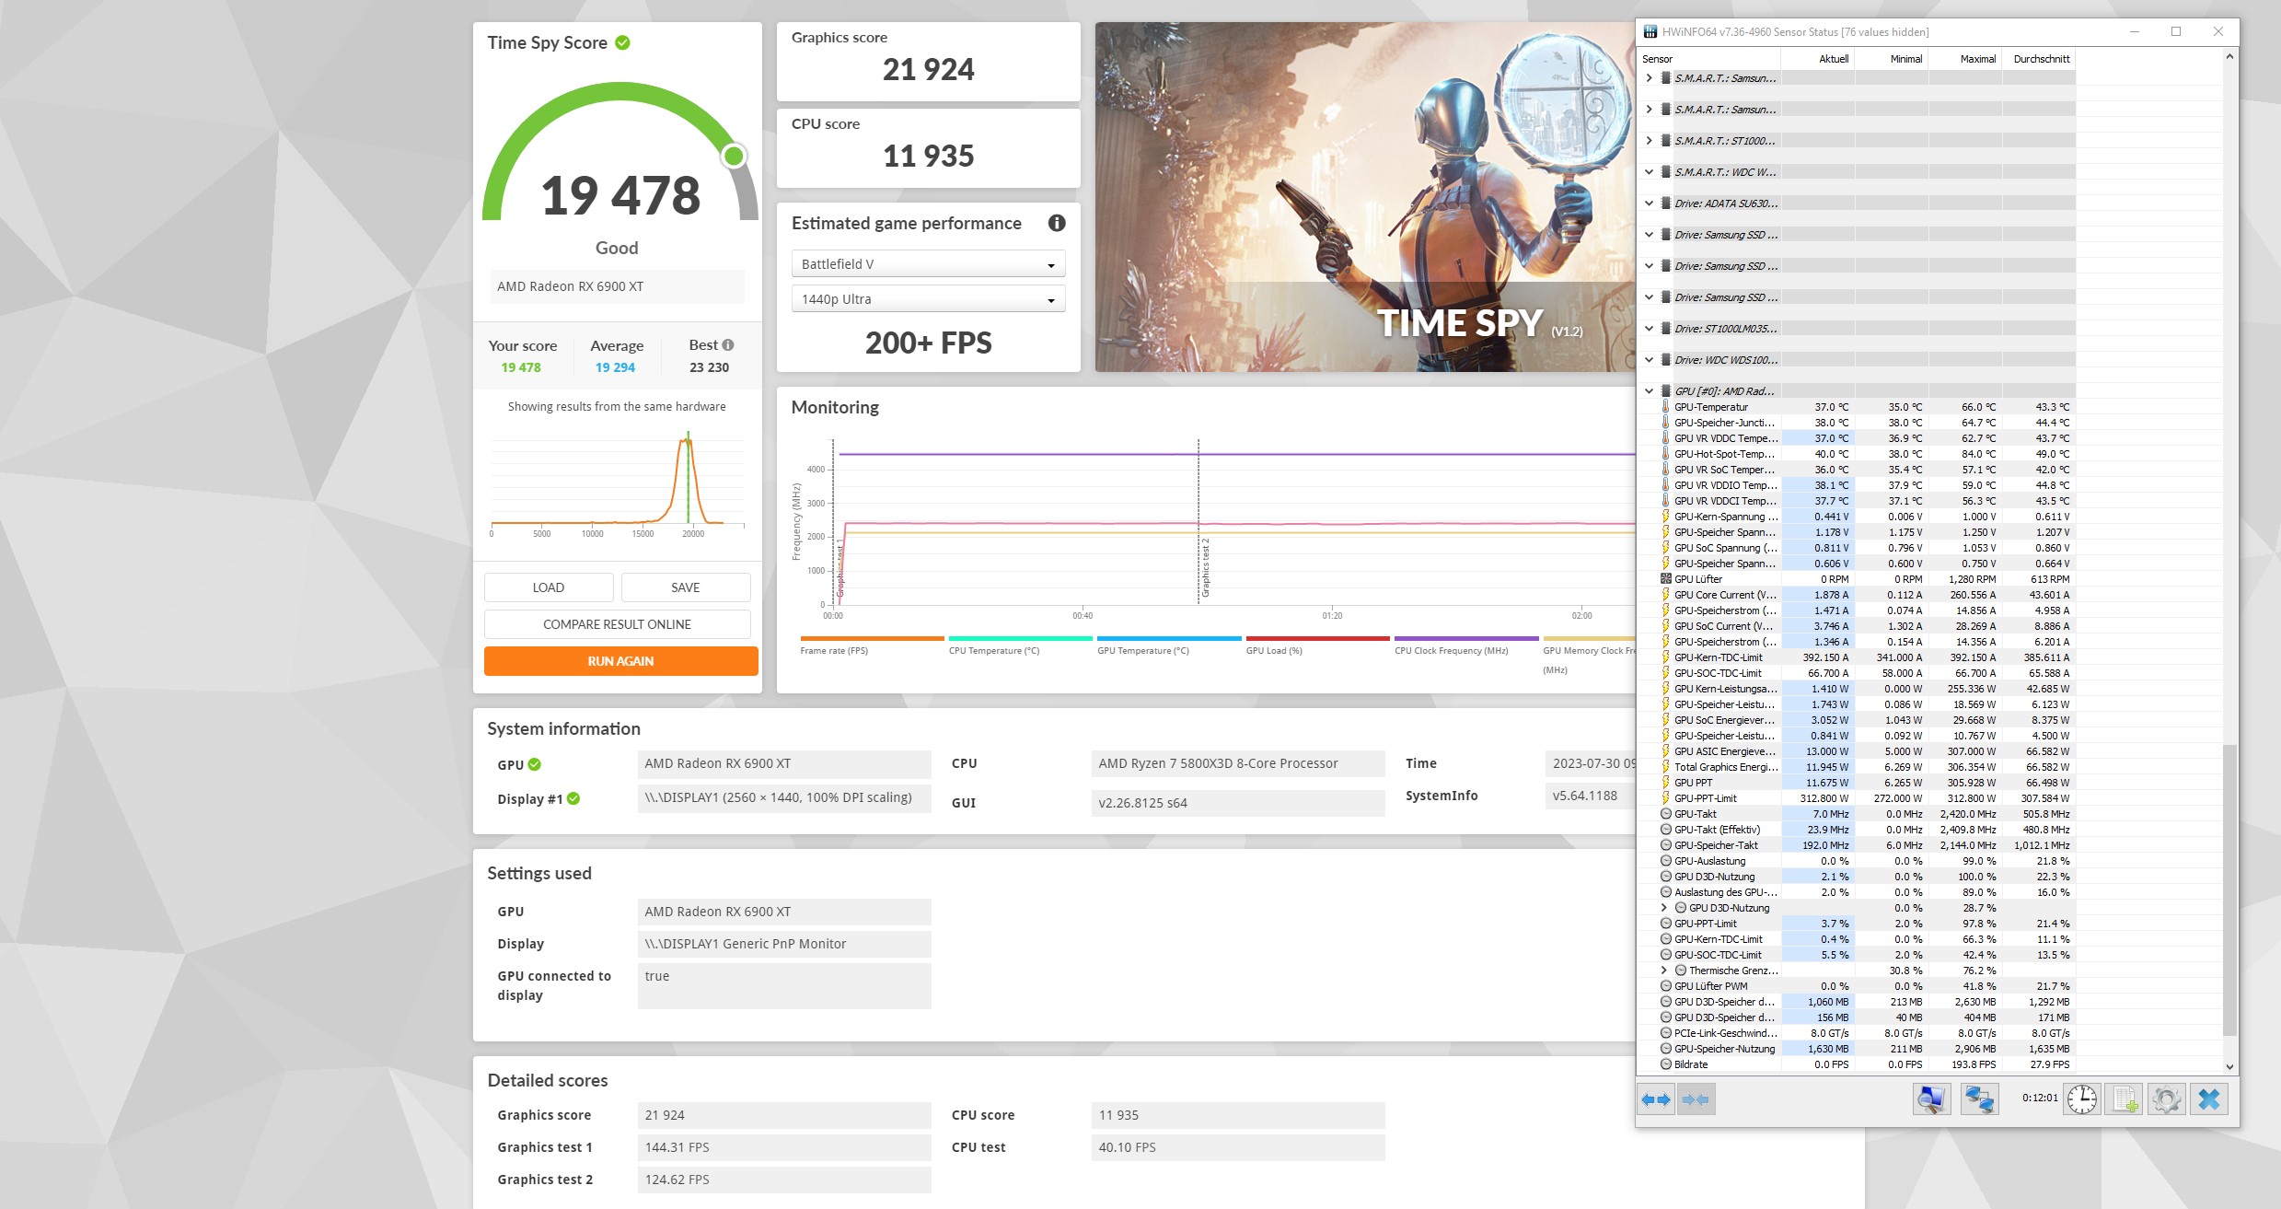Click the green check next to GPU label
This screenshot has height=1209, width=2281.
(x=535, y=764)
